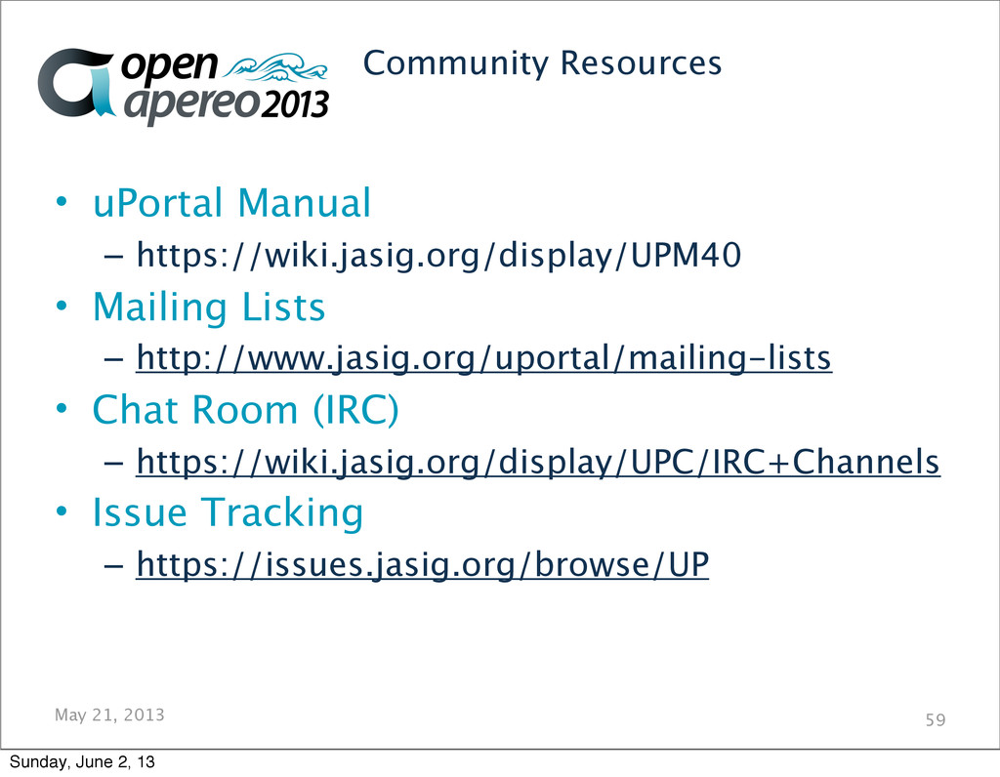
Task: Select the 'Issue Tracking' bullet heading
Action: click(x=228, y=512)
